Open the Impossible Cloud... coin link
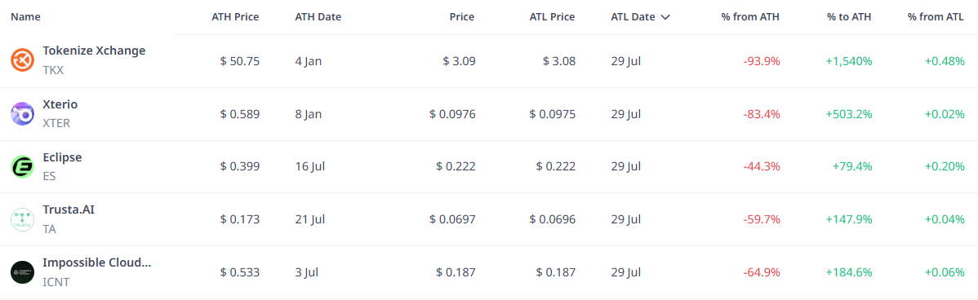978x300 pixels. click(96, 262)
